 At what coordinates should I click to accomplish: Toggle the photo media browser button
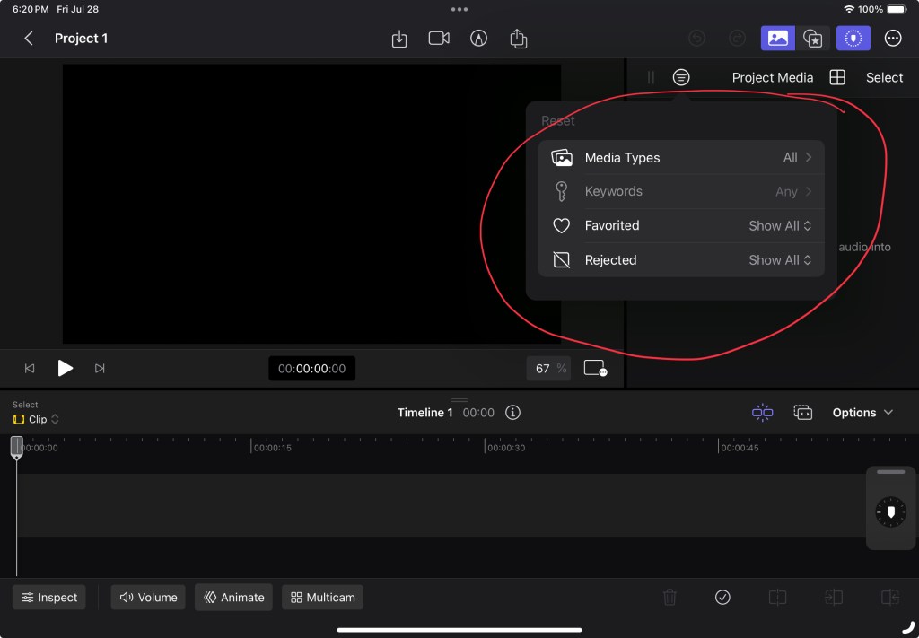point(777,38)
